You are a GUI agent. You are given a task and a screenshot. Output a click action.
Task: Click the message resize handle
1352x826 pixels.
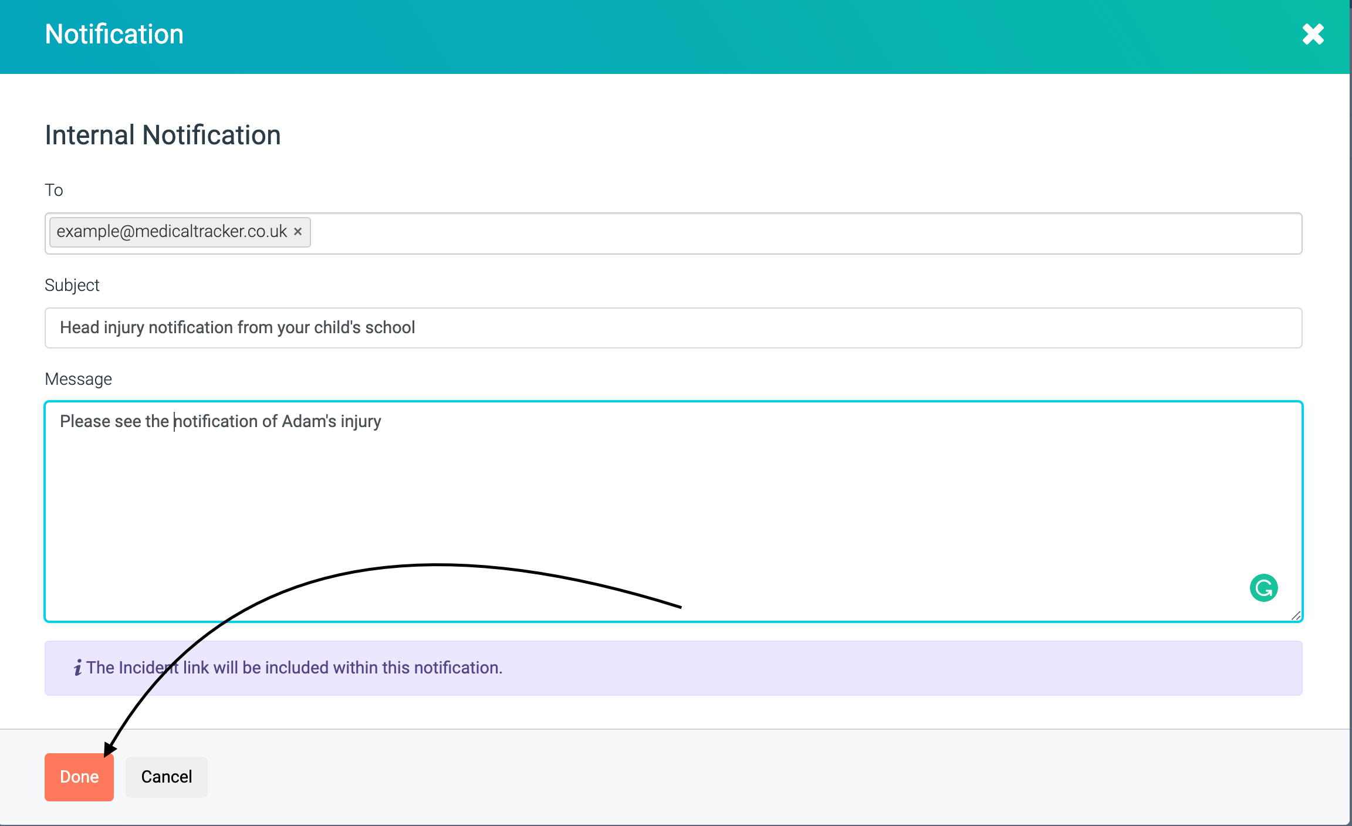tap(1295, 615)
